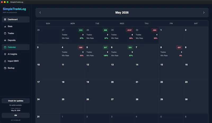Select the May 7 calendar cell
This screenshot has width=212, height=123.
click(147, 53)
